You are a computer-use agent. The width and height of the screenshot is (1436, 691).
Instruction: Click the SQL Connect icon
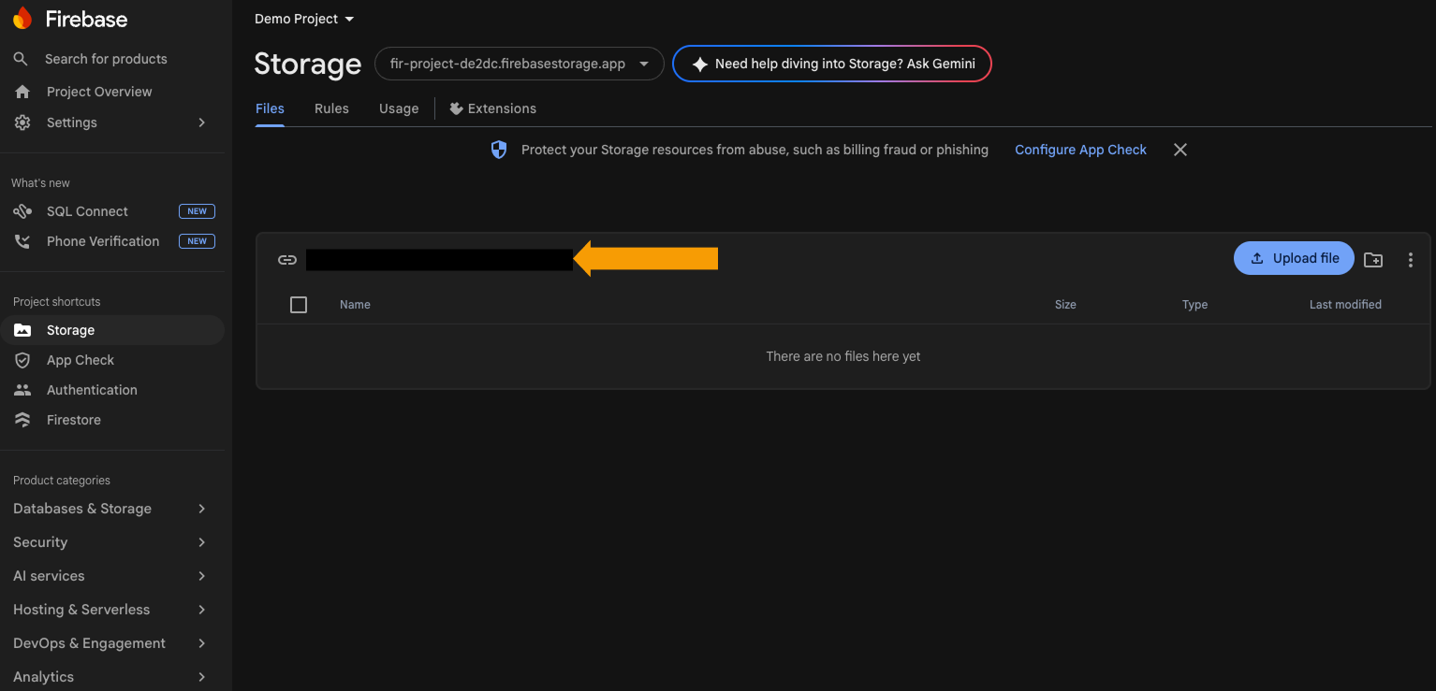pos(22,211)
